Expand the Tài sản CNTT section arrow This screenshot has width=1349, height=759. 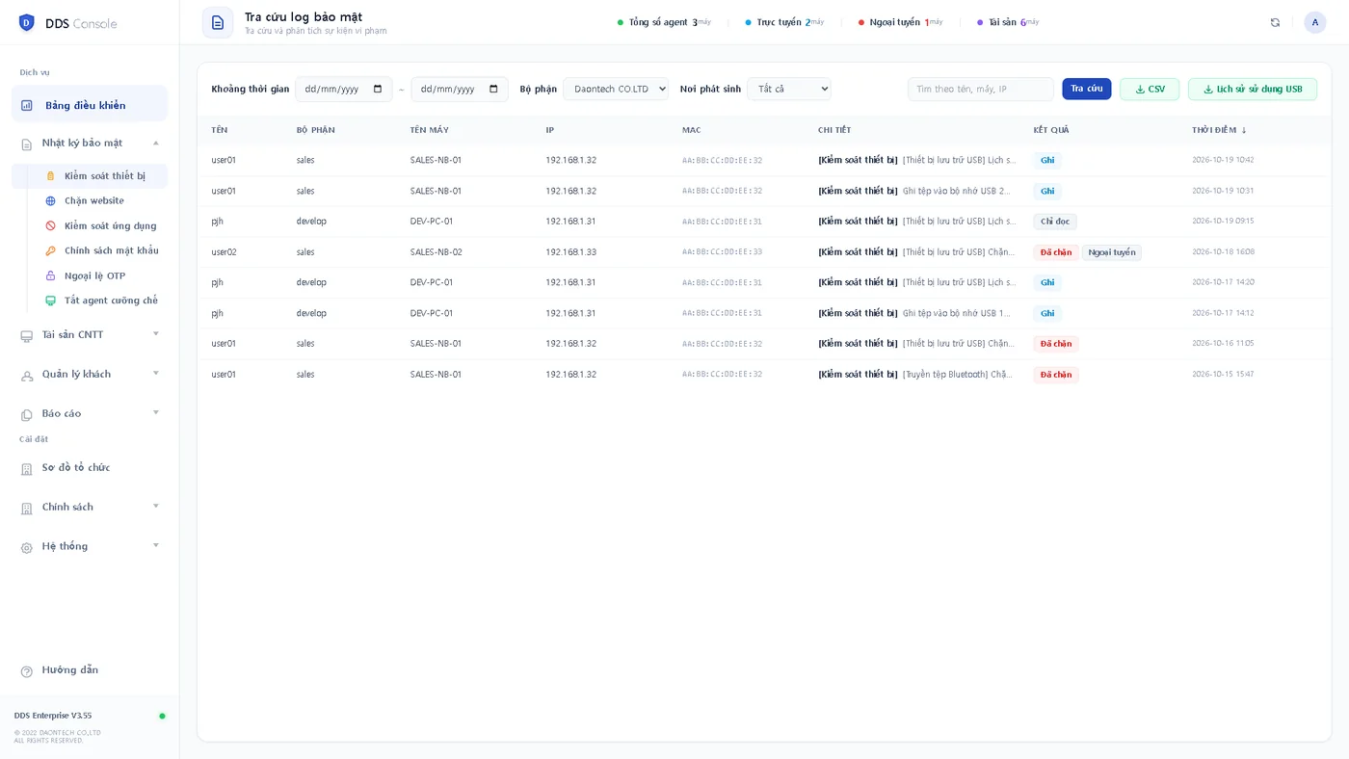156,334
